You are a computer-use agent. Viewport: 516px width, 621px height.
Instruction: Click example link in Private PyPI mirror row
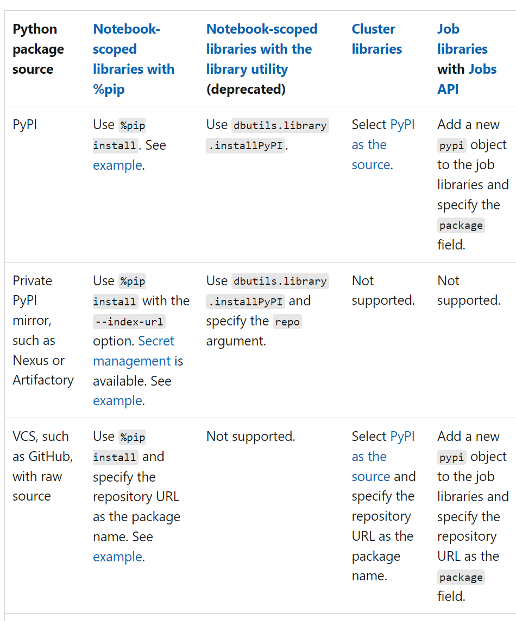pyautogui.click(x=117, y=401)
